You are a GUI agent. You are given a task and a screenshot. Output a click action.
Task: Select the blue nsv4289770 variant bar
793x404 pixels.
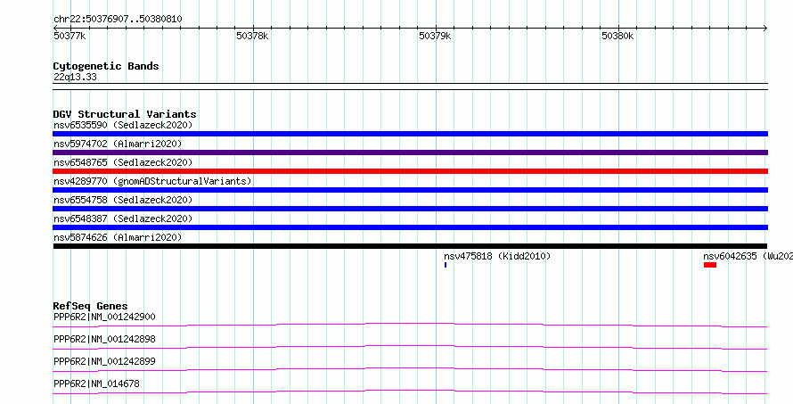tap(410, 190)
